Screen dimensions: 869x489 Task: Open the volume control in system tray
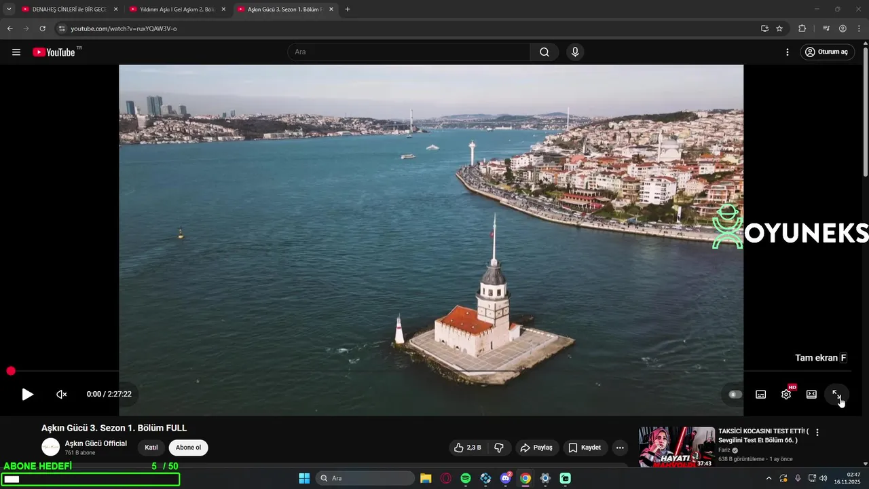[824, 478]
